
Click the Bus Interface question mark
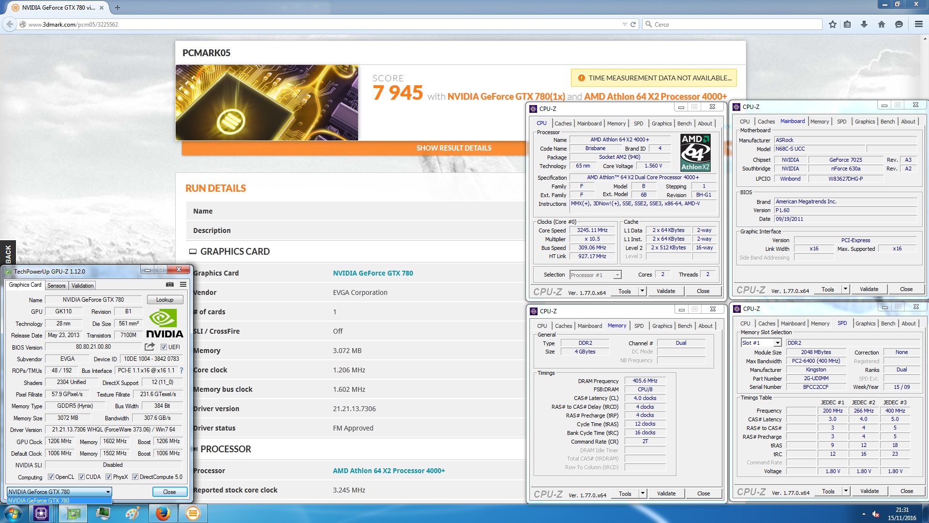(x=181, y=370)
